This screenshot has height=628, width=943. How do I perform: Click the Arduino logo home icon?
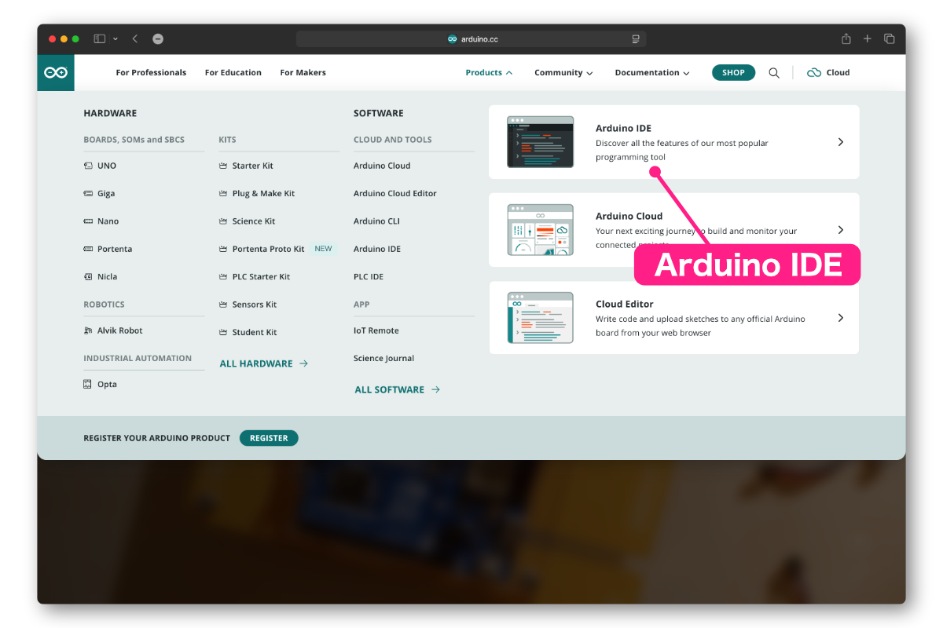56,73
